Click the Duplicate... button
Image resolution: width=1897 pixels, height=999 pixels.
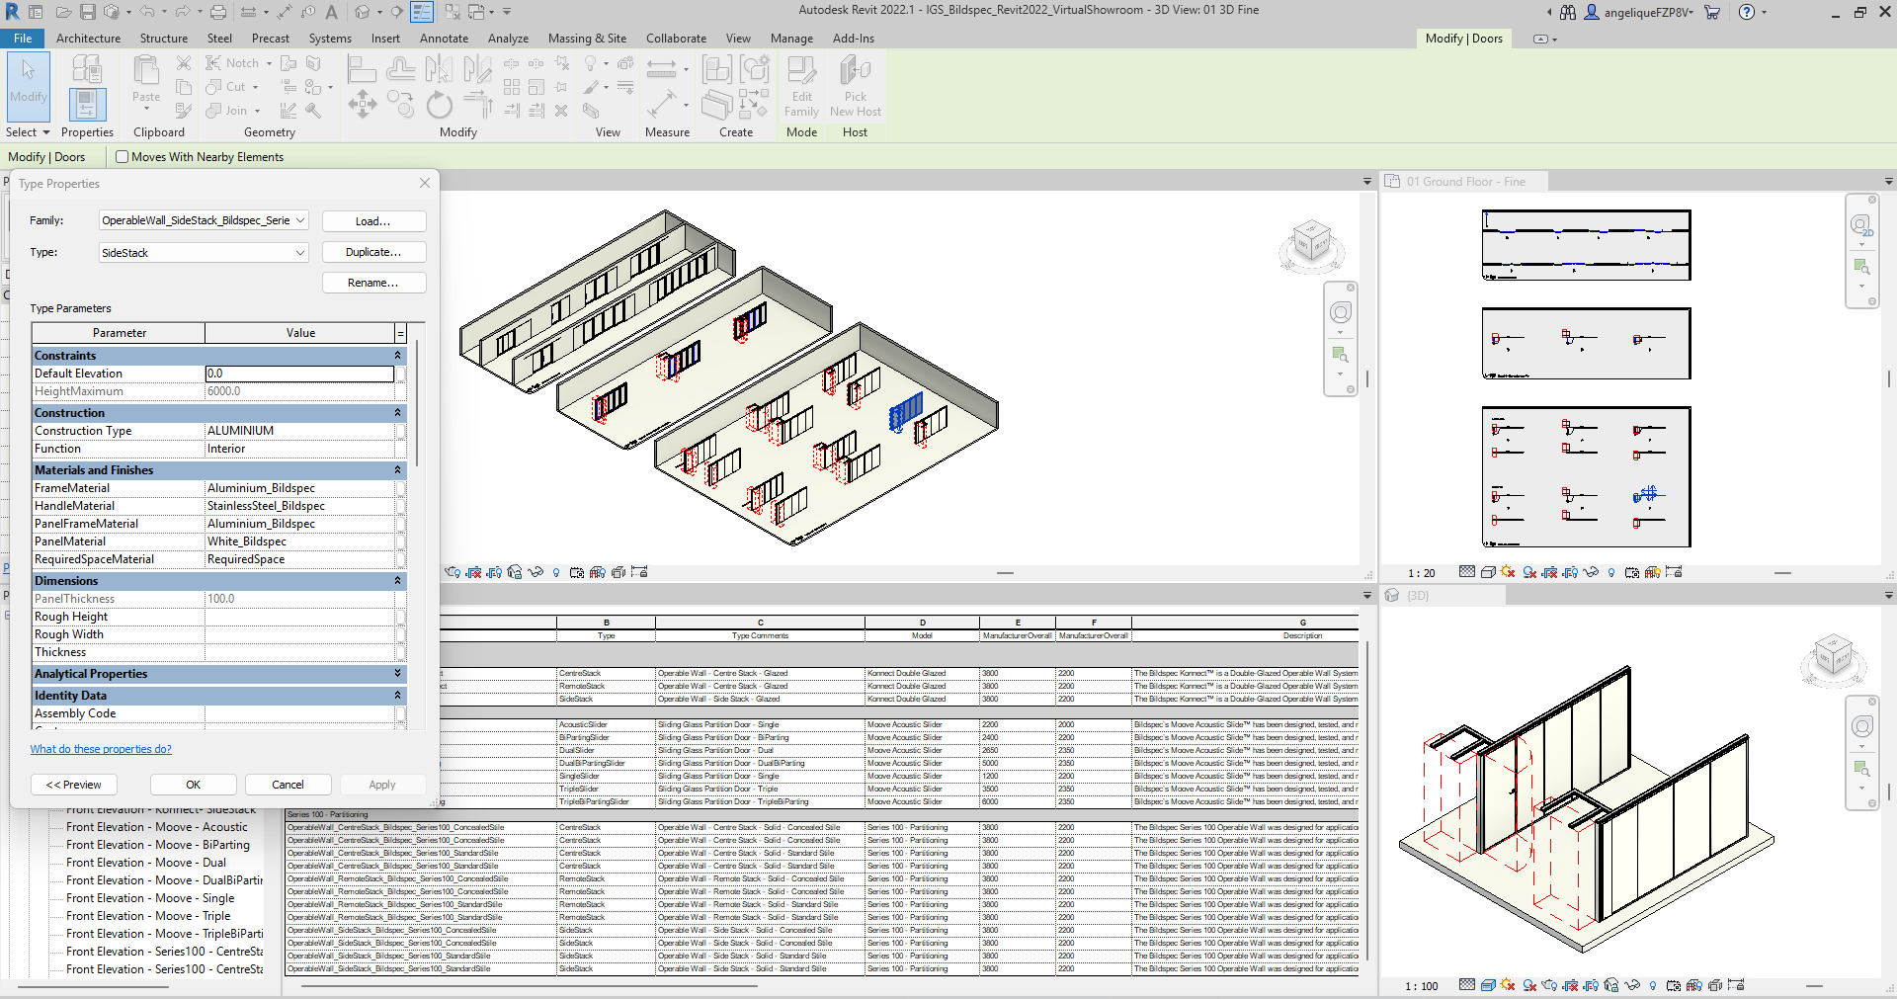tap(373, 252)
